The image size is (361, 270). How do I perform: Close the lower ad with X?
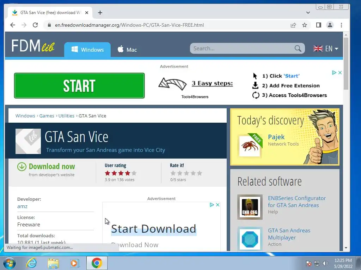click(x=218, y=205)
